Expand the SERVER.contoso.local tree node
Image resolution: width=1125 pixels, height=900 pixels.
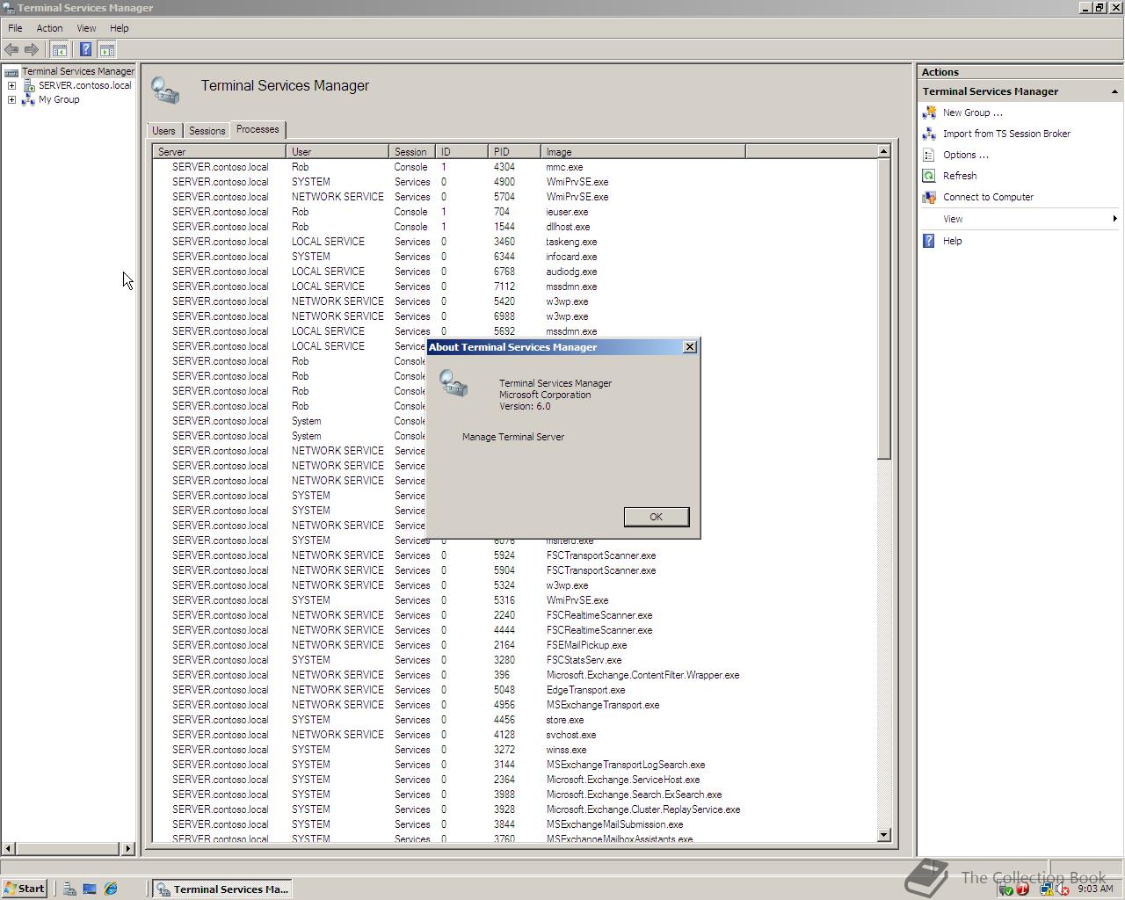(x=11, y=85)
